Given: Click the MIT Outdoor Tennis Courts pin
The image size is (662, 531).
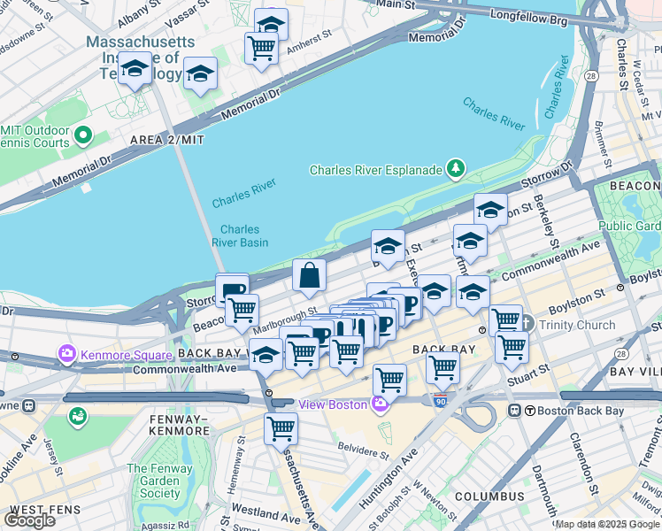Looking at the screenshot, I should [x=83, y=136].
